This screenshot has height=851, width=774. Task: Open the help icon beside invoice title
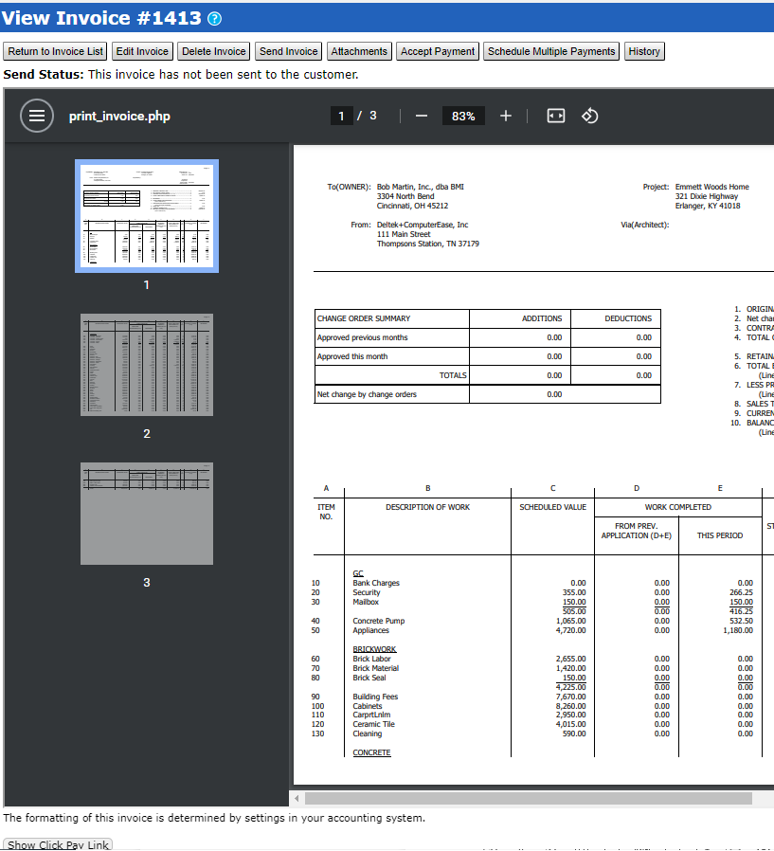click(x=215, y=19)
